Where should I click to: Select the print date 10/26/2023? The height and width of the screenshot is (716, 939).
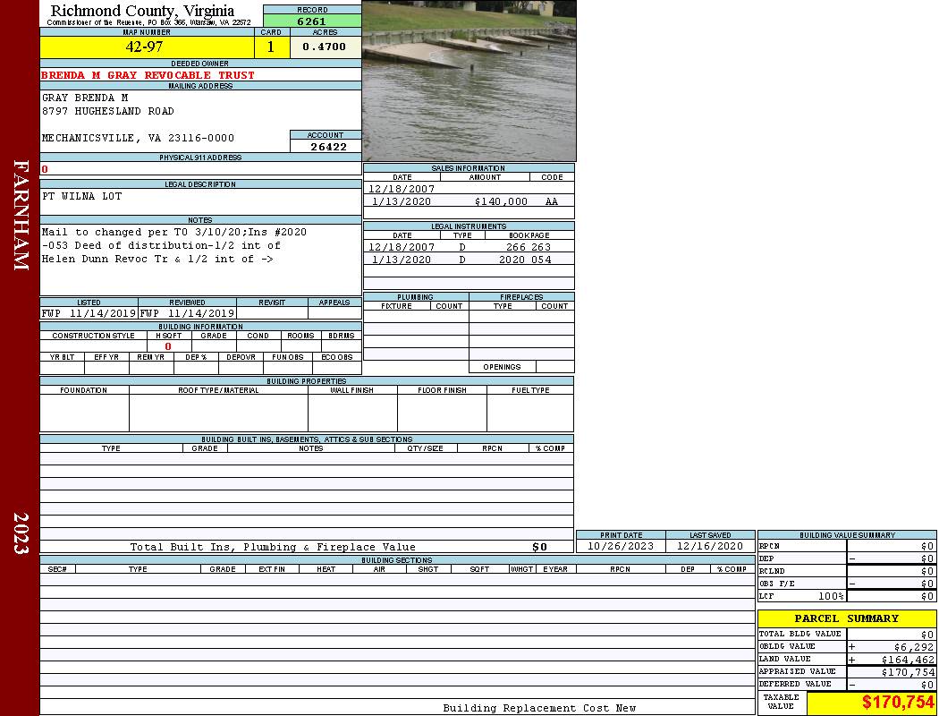(620, 546)
